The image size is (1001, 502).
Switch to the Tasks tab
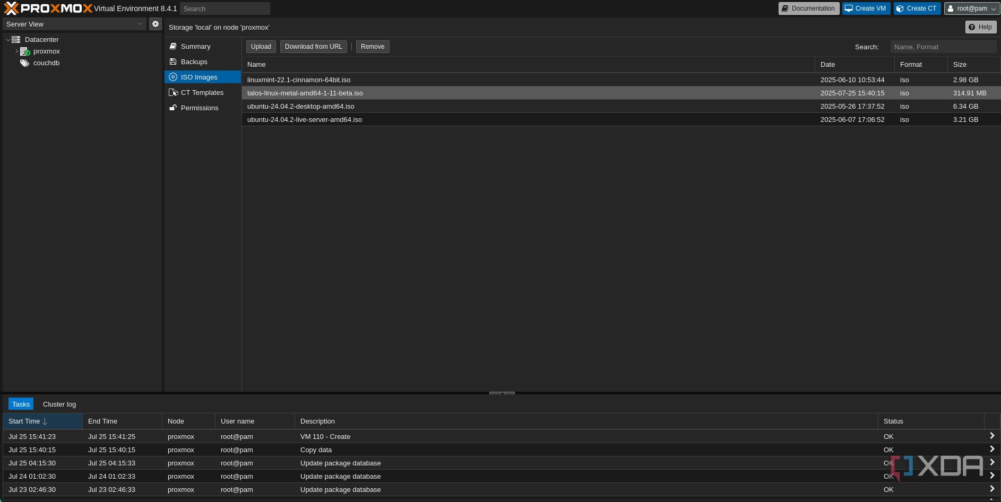point(21,404)
